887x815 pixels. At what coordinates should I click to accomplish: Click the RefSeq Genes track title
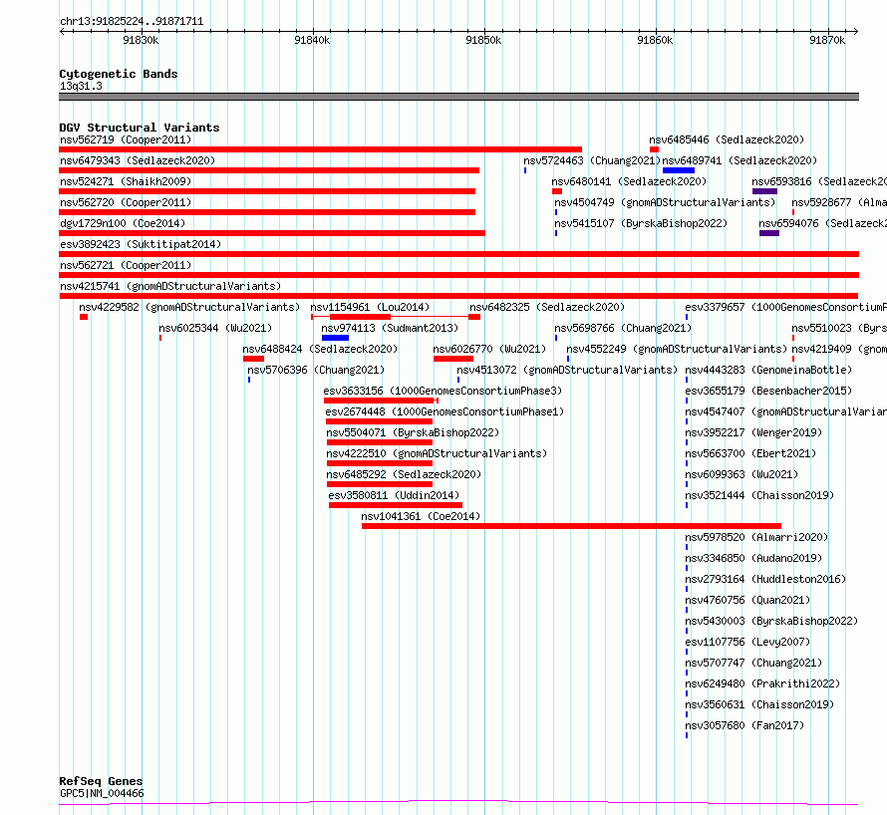tap(101, 782)
